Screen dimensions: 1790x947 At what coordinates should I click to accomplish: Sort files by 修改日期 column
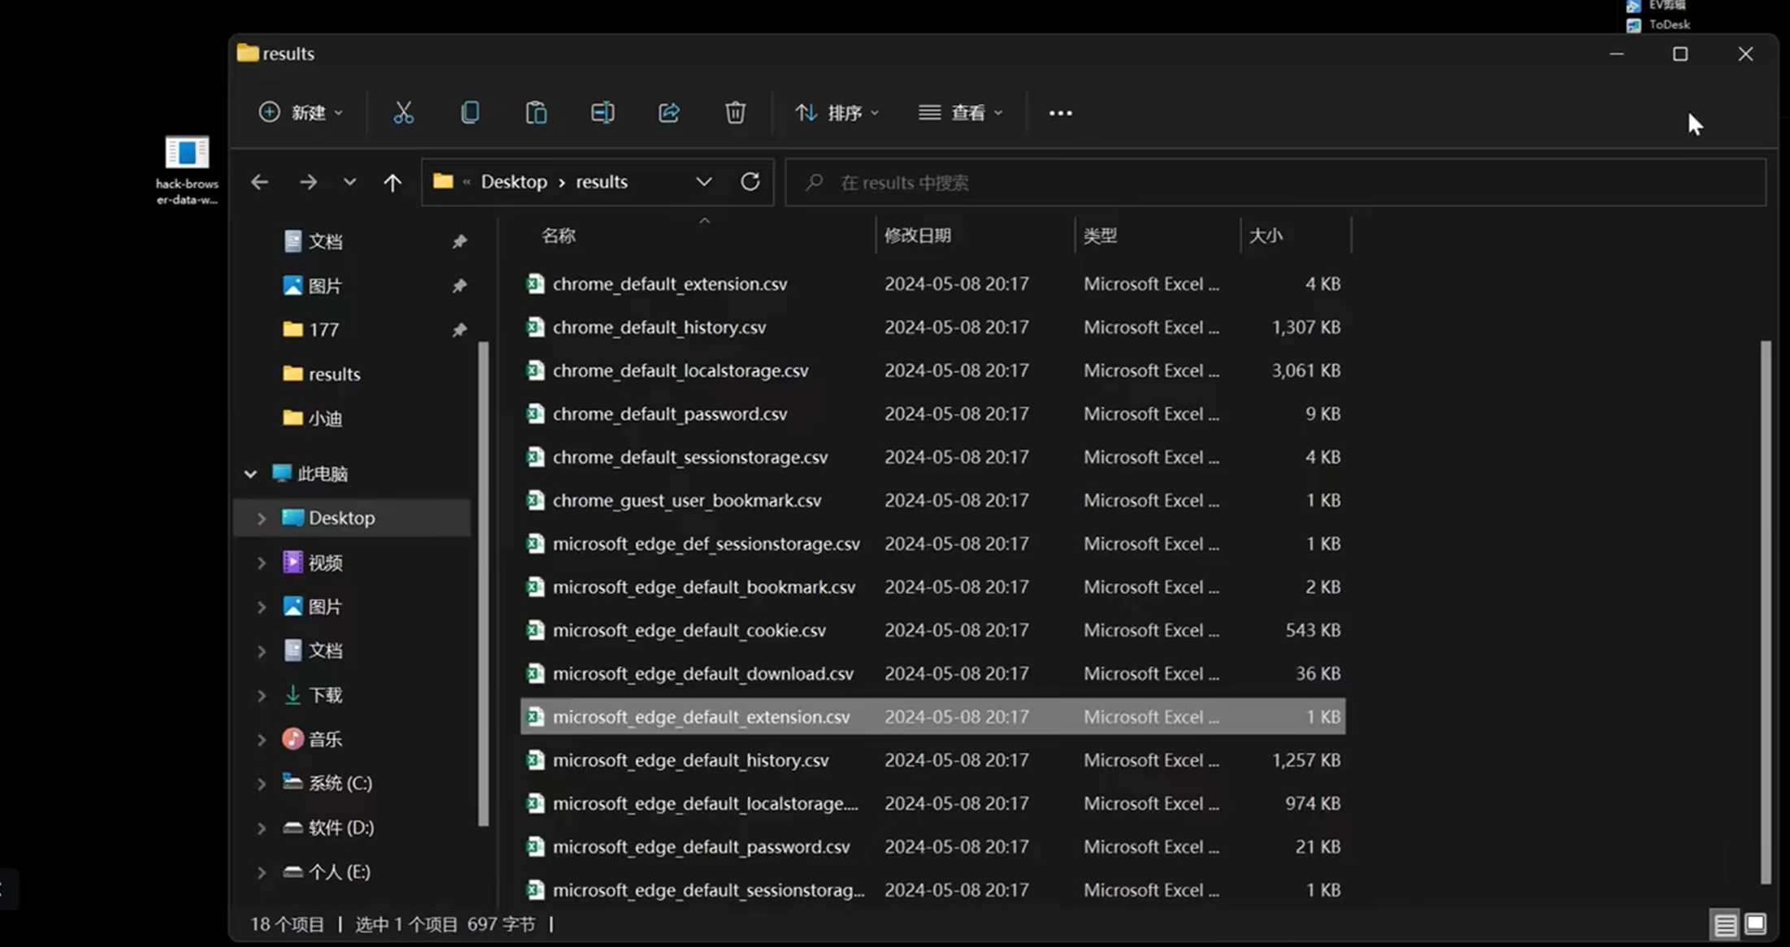pos(918,236)
